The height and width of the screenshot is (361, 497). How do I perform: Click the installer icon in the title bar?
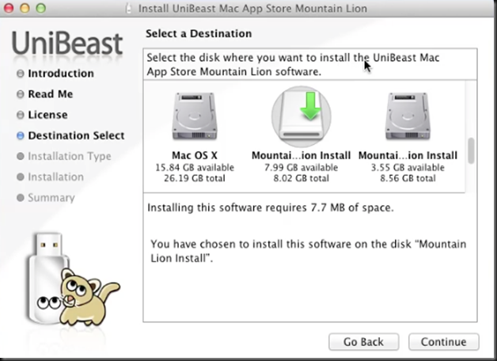coord(128,9)
